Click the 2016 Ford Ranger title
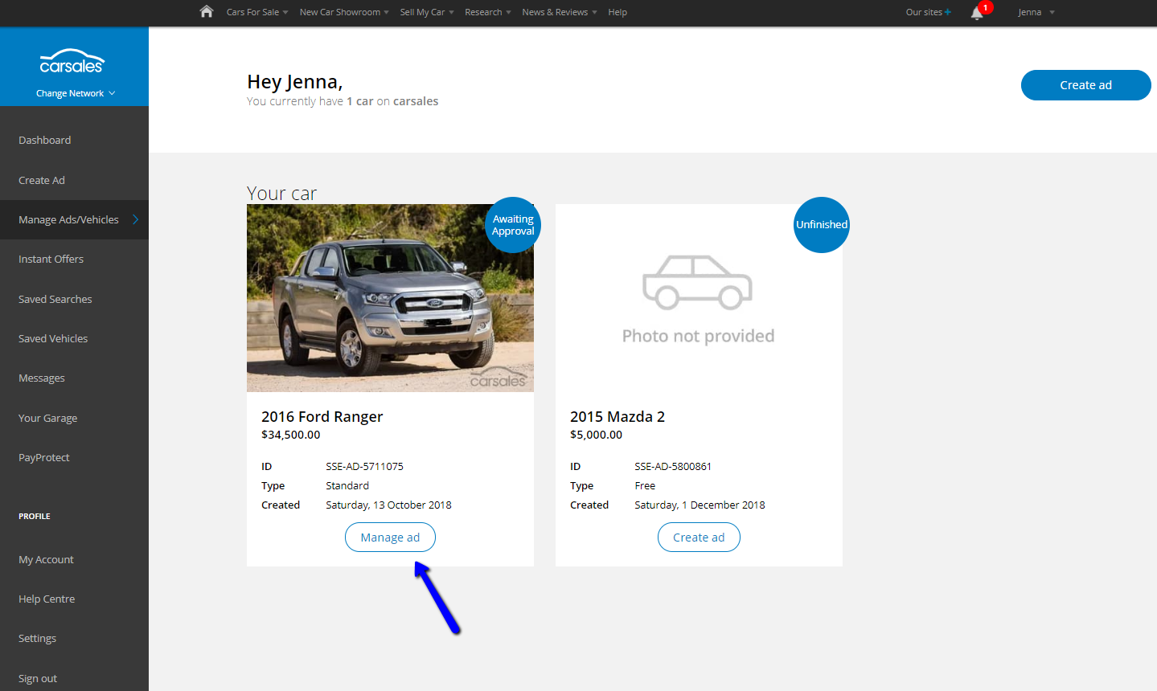 coord(322,416)
